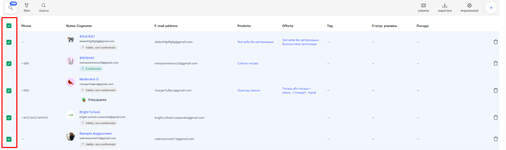Uncheck the checkbox for user #1619441
The width and height of the screenshot is (506, 150).
pos(9,63)
